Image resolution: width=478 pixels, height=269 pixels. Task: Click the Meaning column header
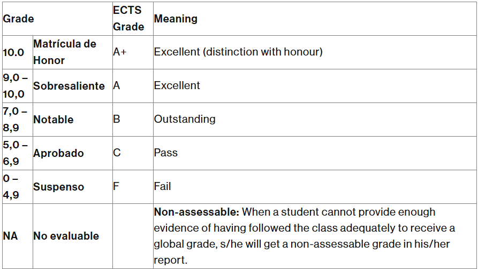[x=176, y=19]
